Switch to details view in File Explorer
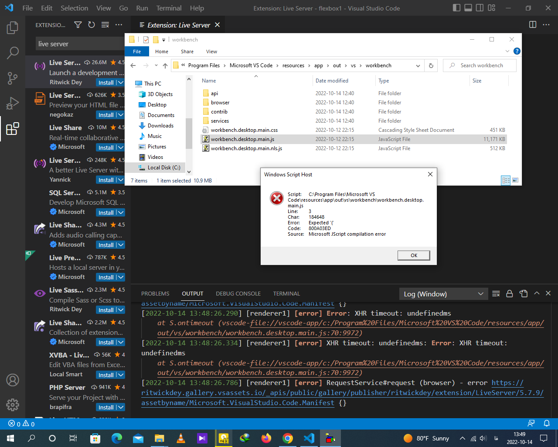558x447 pixels. pos(506,180)
